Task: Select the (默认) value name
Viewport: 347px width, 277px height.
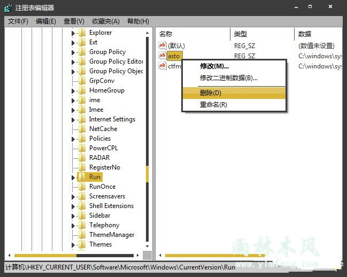Action: (x=176, y=46)
